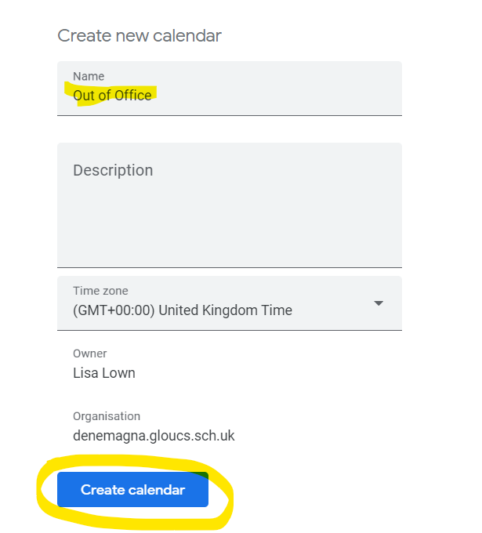
Task: Click the empty lower part of Description box
Action: point(229,243)
